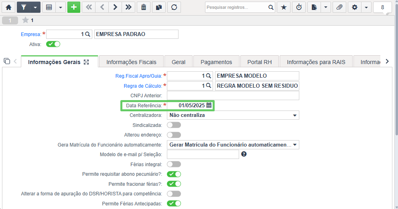The image size is (398, 209).
Task: Toggle Permite fracionar férias switch
Action: click(x=174, y=184)
